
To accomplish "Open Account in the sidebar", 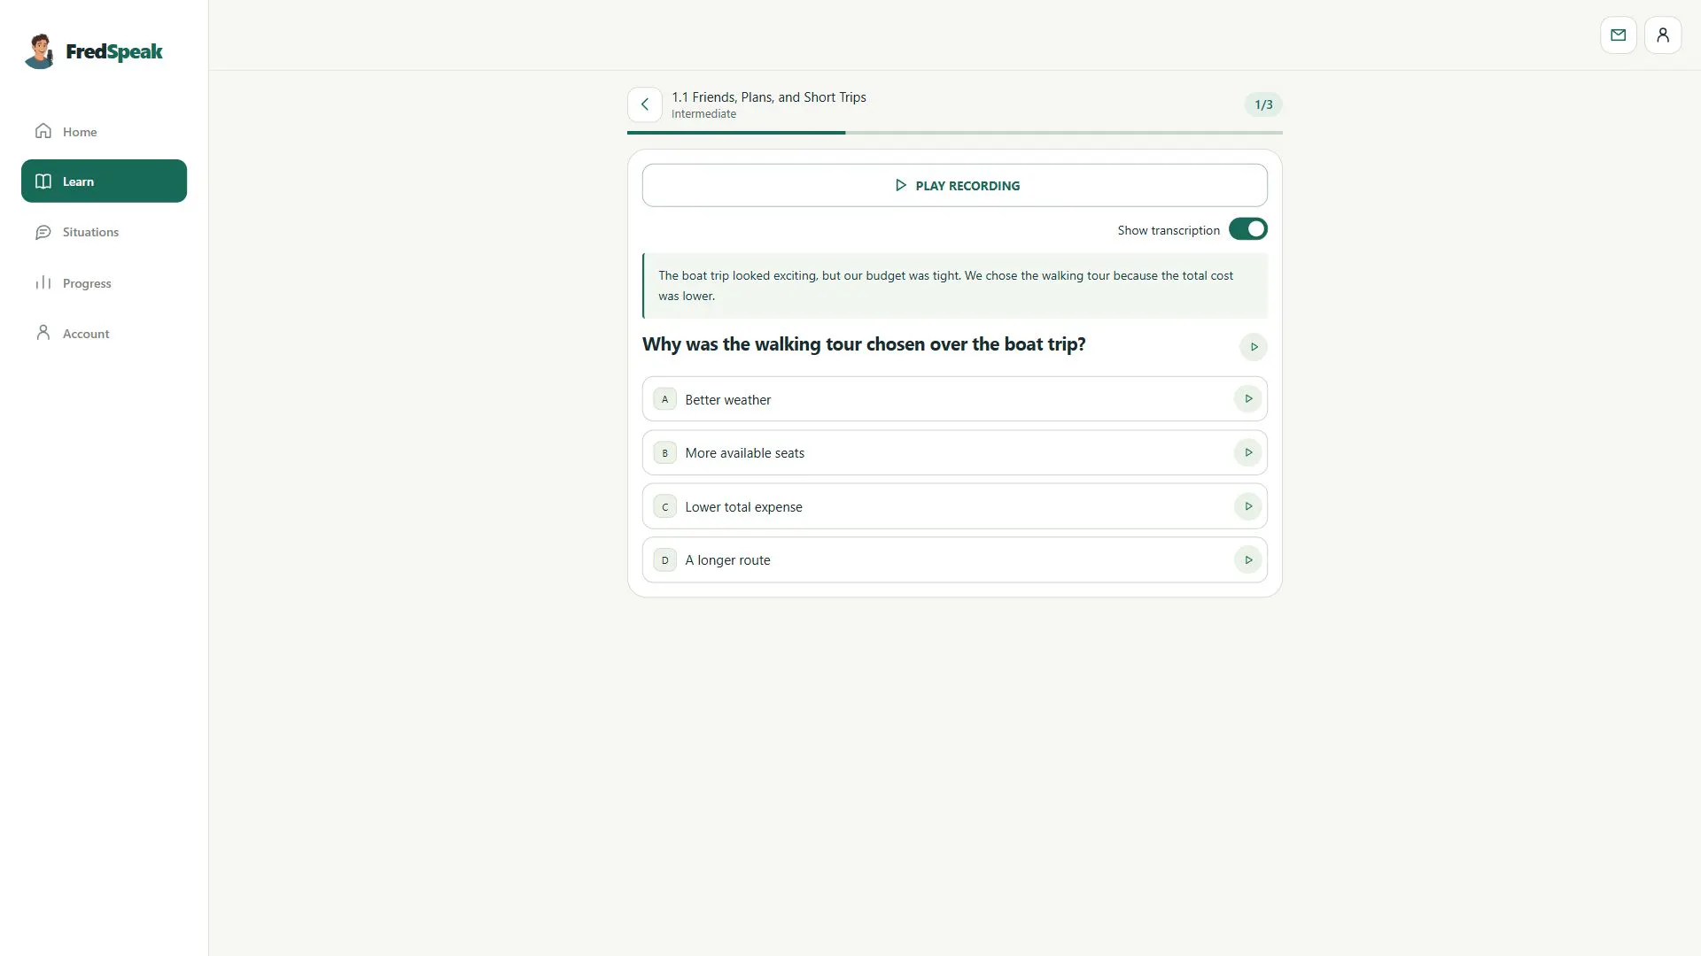I will point(104,334).
